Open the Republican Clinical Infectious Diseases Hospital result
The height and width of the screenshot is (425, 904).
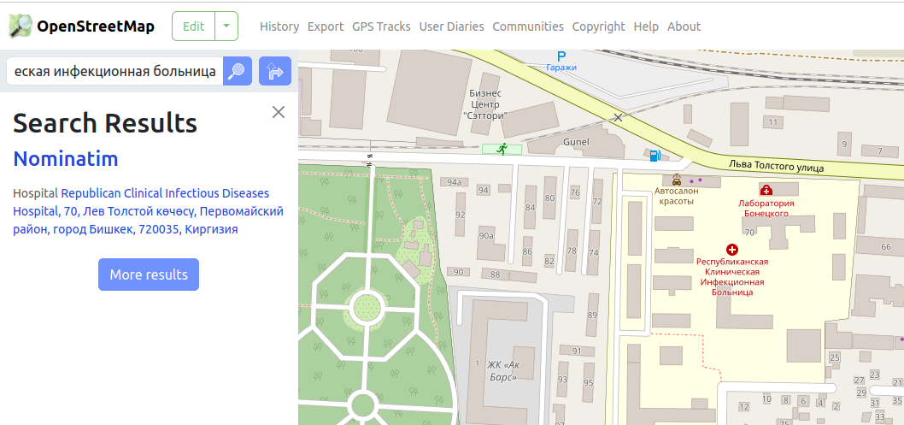point(148,211)
